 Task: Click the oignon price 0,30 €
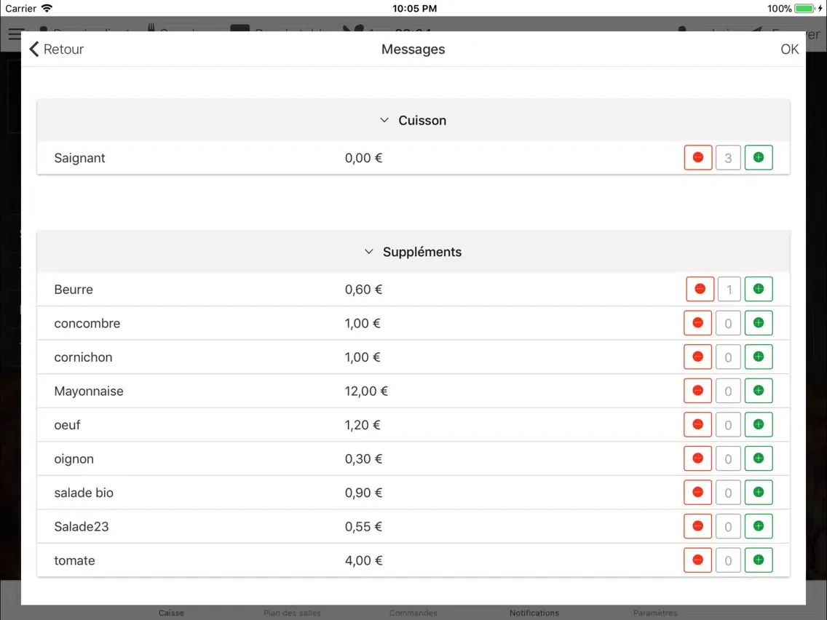tap(363, 459)
